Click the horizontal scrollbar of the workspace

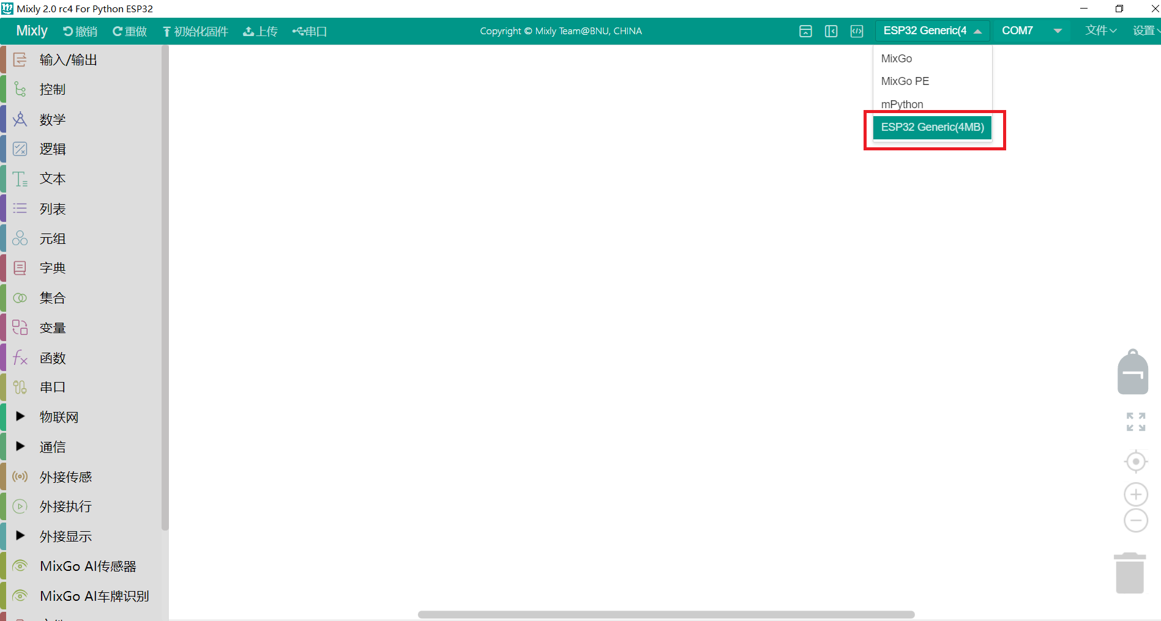(666, 614)
